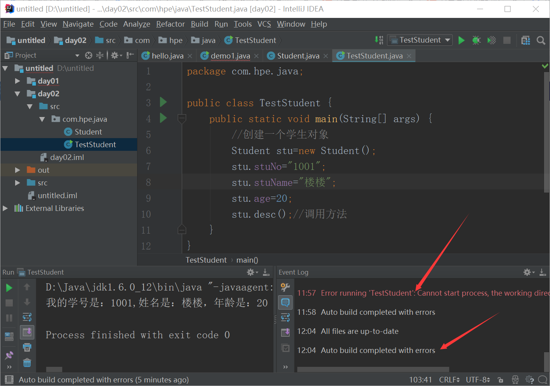Click main() in editor breadcrumb

(x=247, y=260)
